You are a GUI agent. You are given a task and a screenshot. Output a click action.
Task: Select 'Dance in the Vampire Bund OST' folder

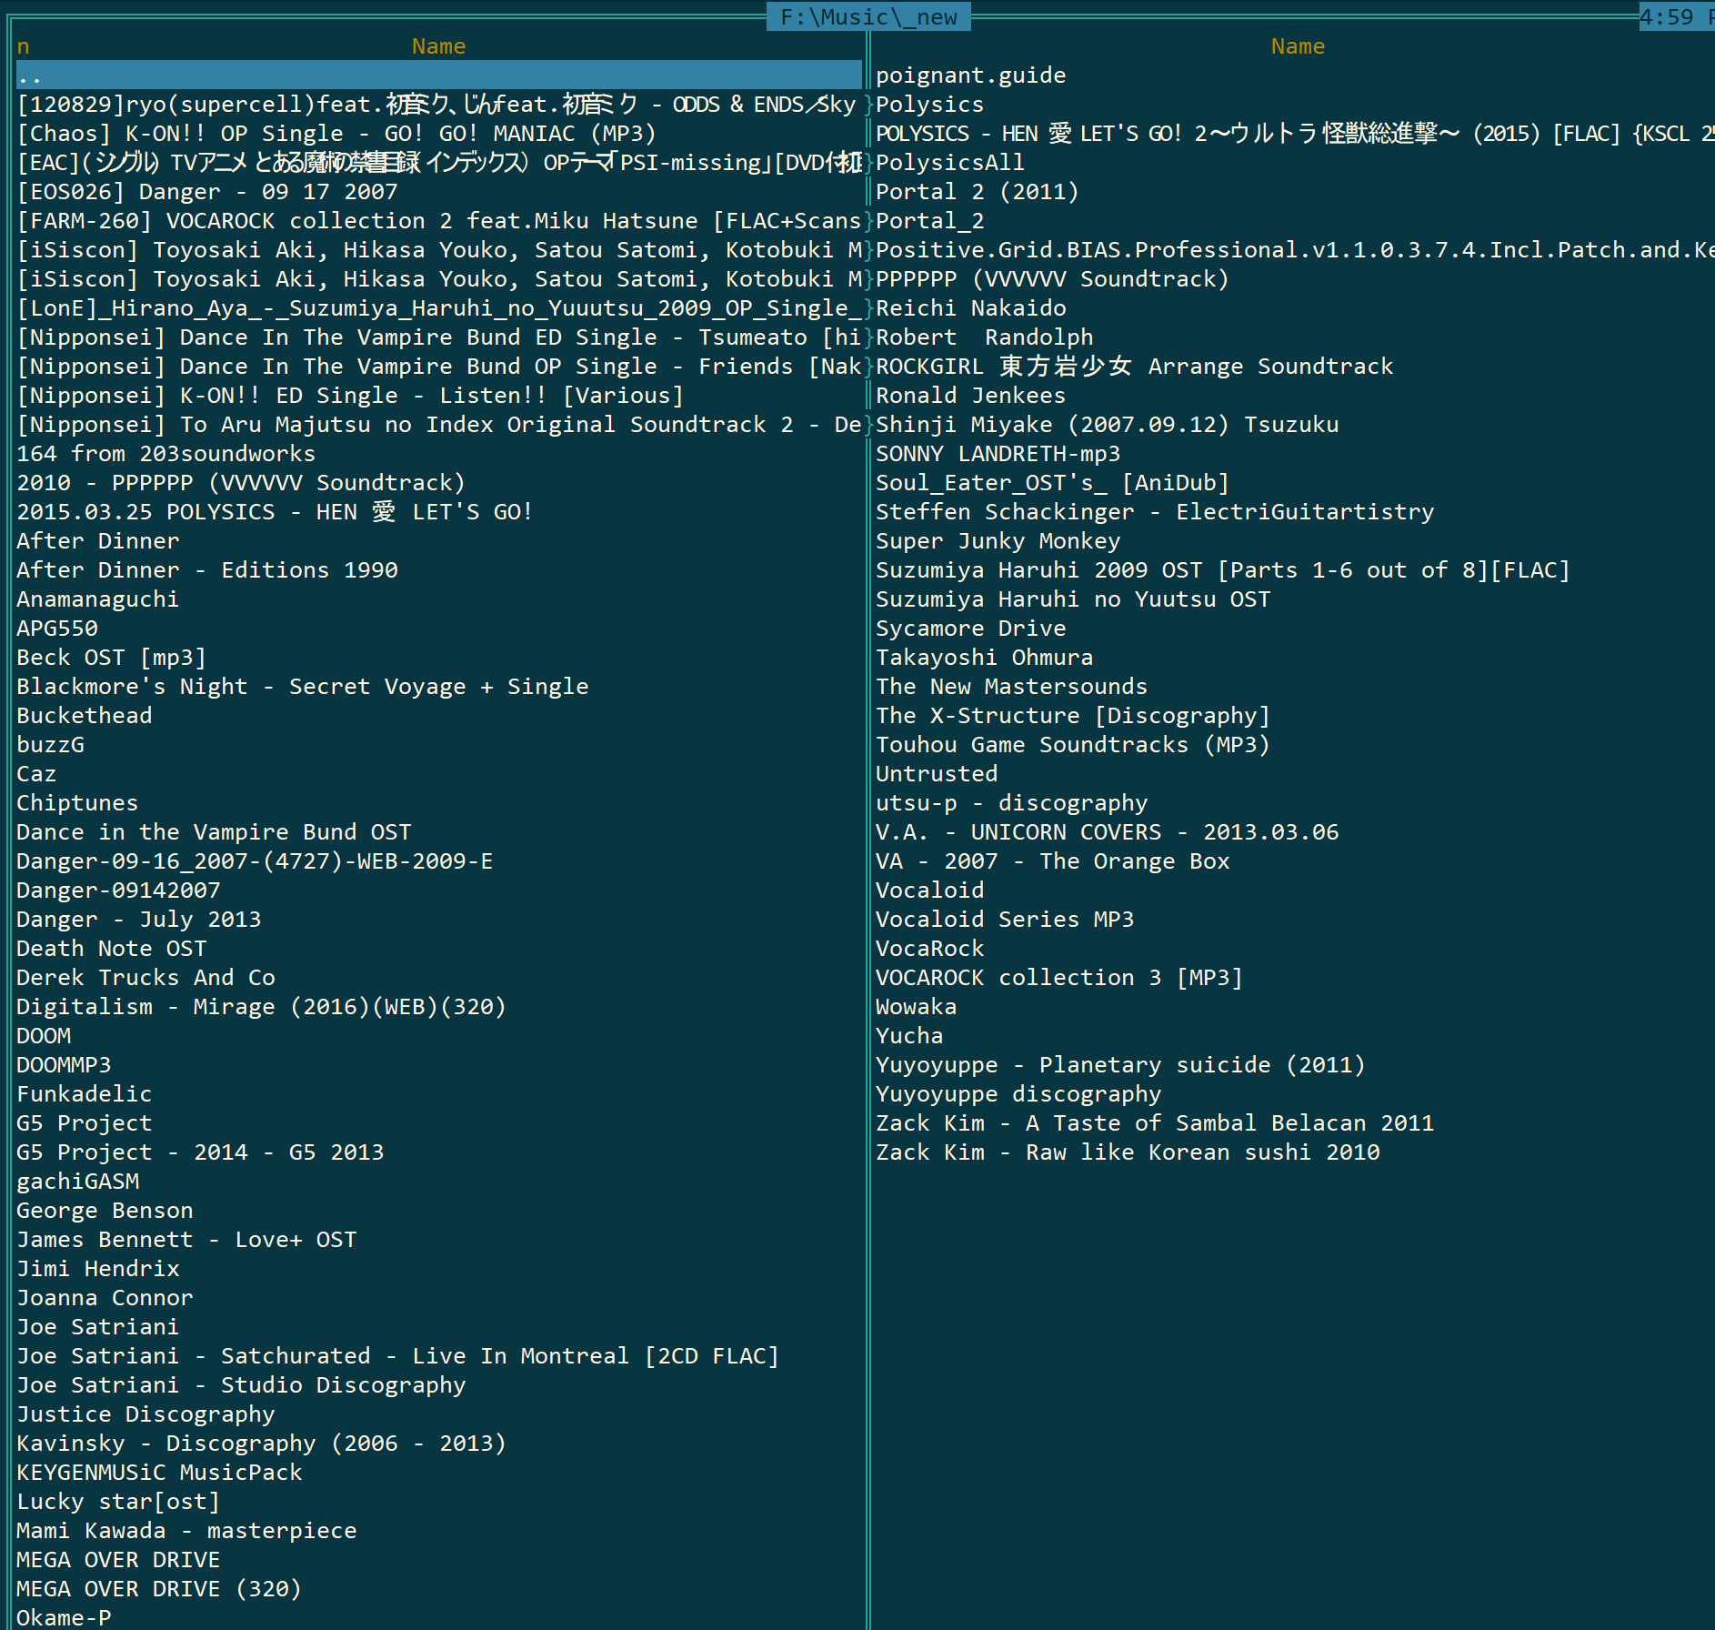(214, 832)
